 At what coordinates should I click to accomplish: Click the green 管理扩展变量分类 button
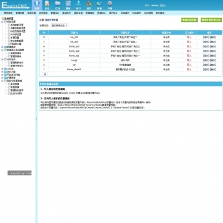tap(211, 20)
